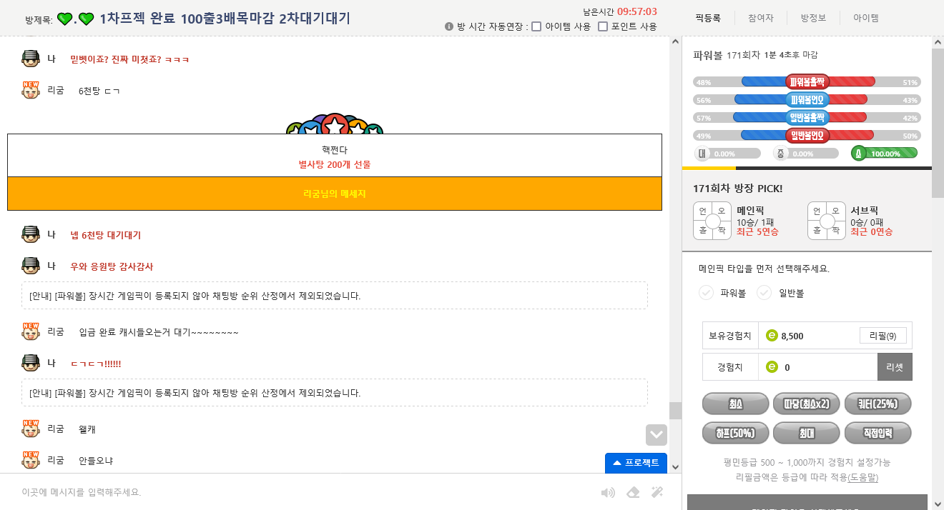Click the 리필(9) button
The image size is (944, 510).
pos(883,336)
